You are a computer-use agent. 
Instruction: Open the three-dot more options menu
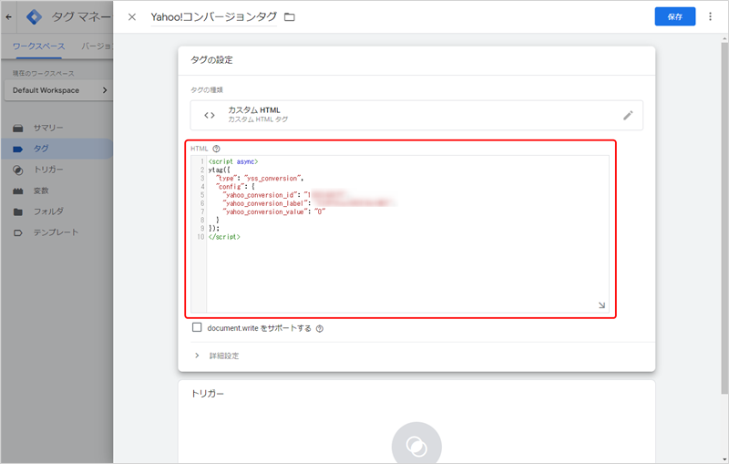pos(710,16)
